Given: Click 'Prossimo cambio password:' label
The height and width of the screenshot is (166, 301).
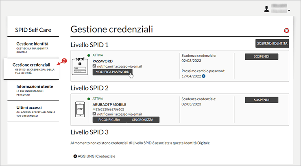Looking at the screenshot, I should 203,71.
